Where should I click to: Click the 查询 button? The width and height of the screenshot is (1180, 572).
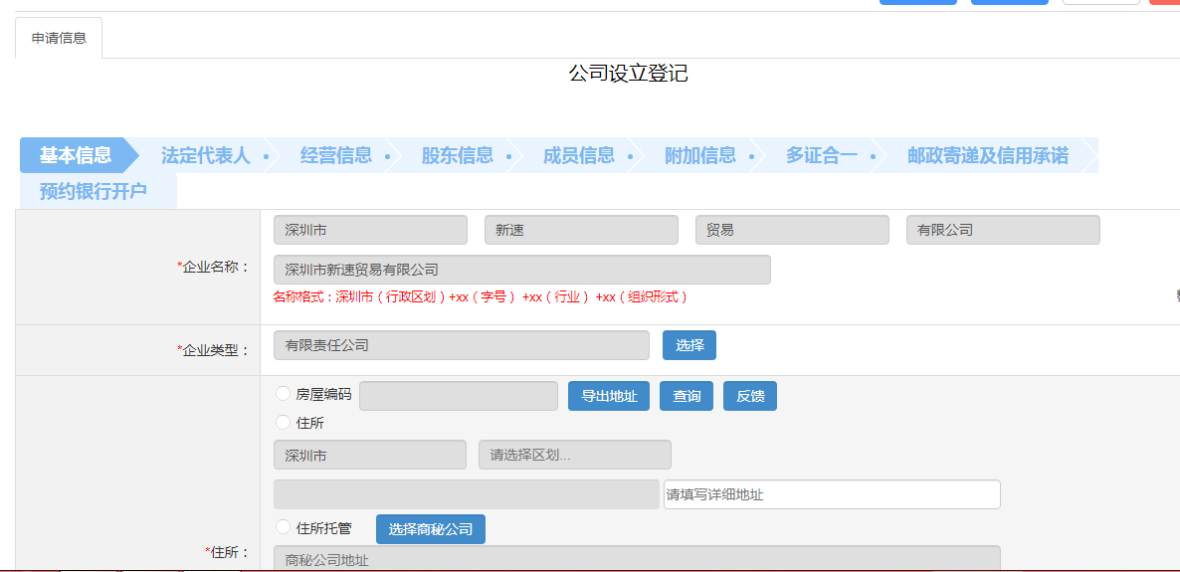pos(686,396)
